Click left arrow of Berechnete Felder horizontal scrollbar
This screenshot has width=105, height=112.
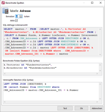coord(5,74)
